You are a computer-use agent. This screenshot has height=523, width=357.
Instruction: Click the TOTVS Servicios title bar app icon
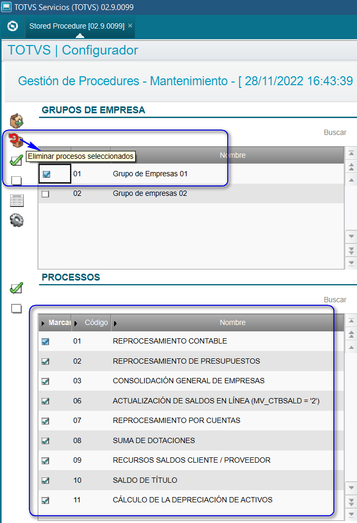(x=6, y=7)
